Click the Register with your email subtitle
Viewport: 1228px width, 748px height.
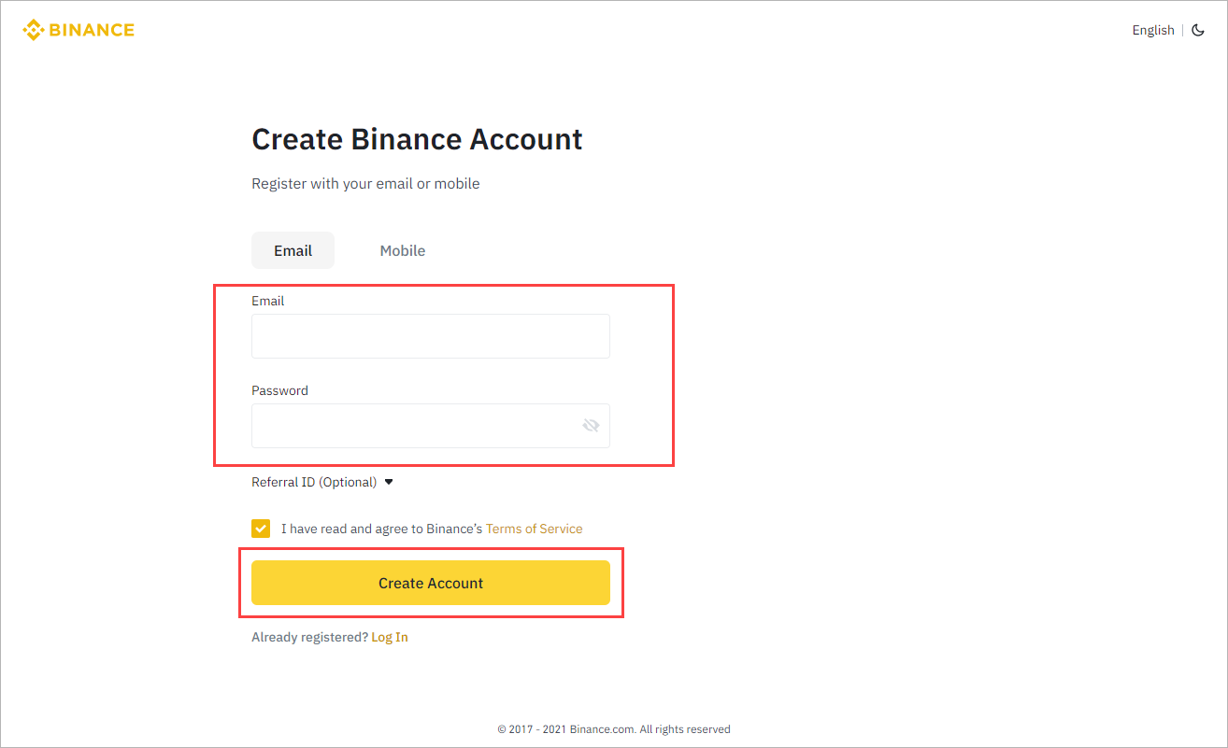pyautogui.click(x=365, y=183)
